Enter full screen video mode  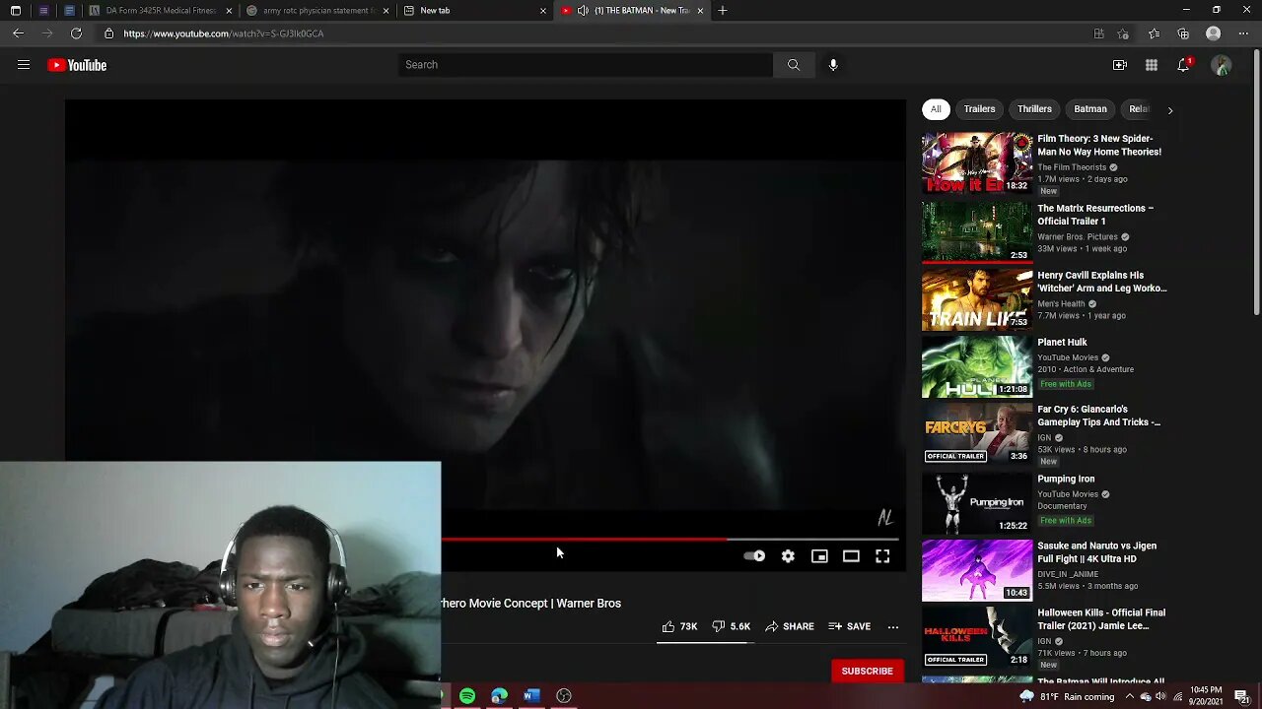tap(882, 556)
